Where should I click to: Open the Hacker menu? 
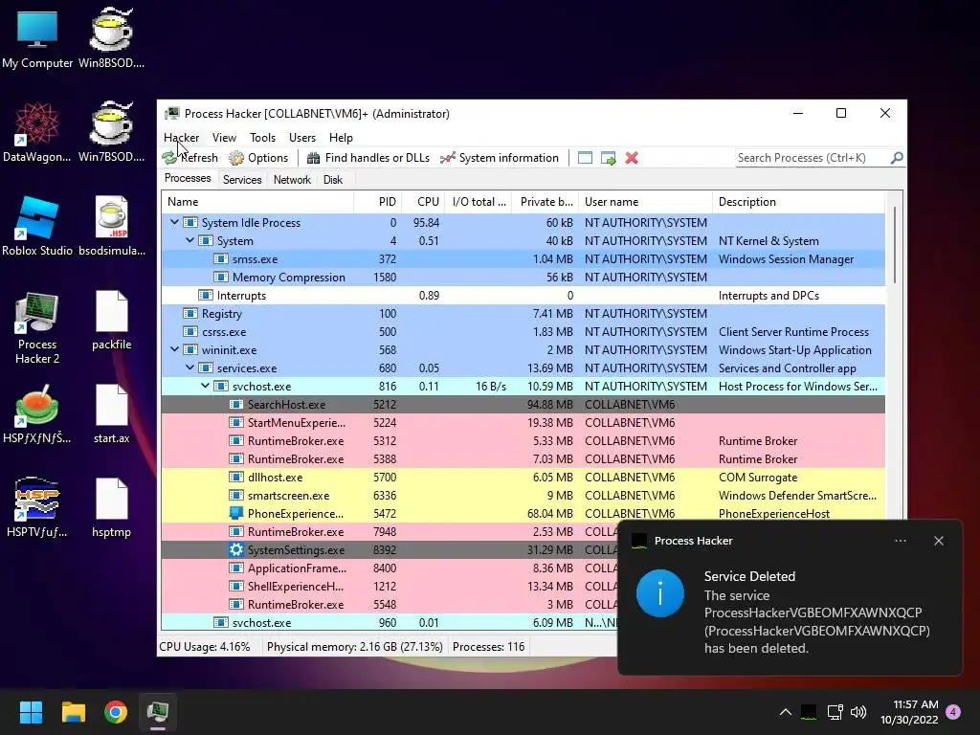pos(181,138)
